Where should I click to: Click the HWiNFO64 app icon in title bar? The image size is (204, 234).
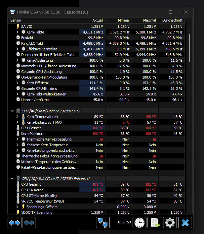(13, 12)
